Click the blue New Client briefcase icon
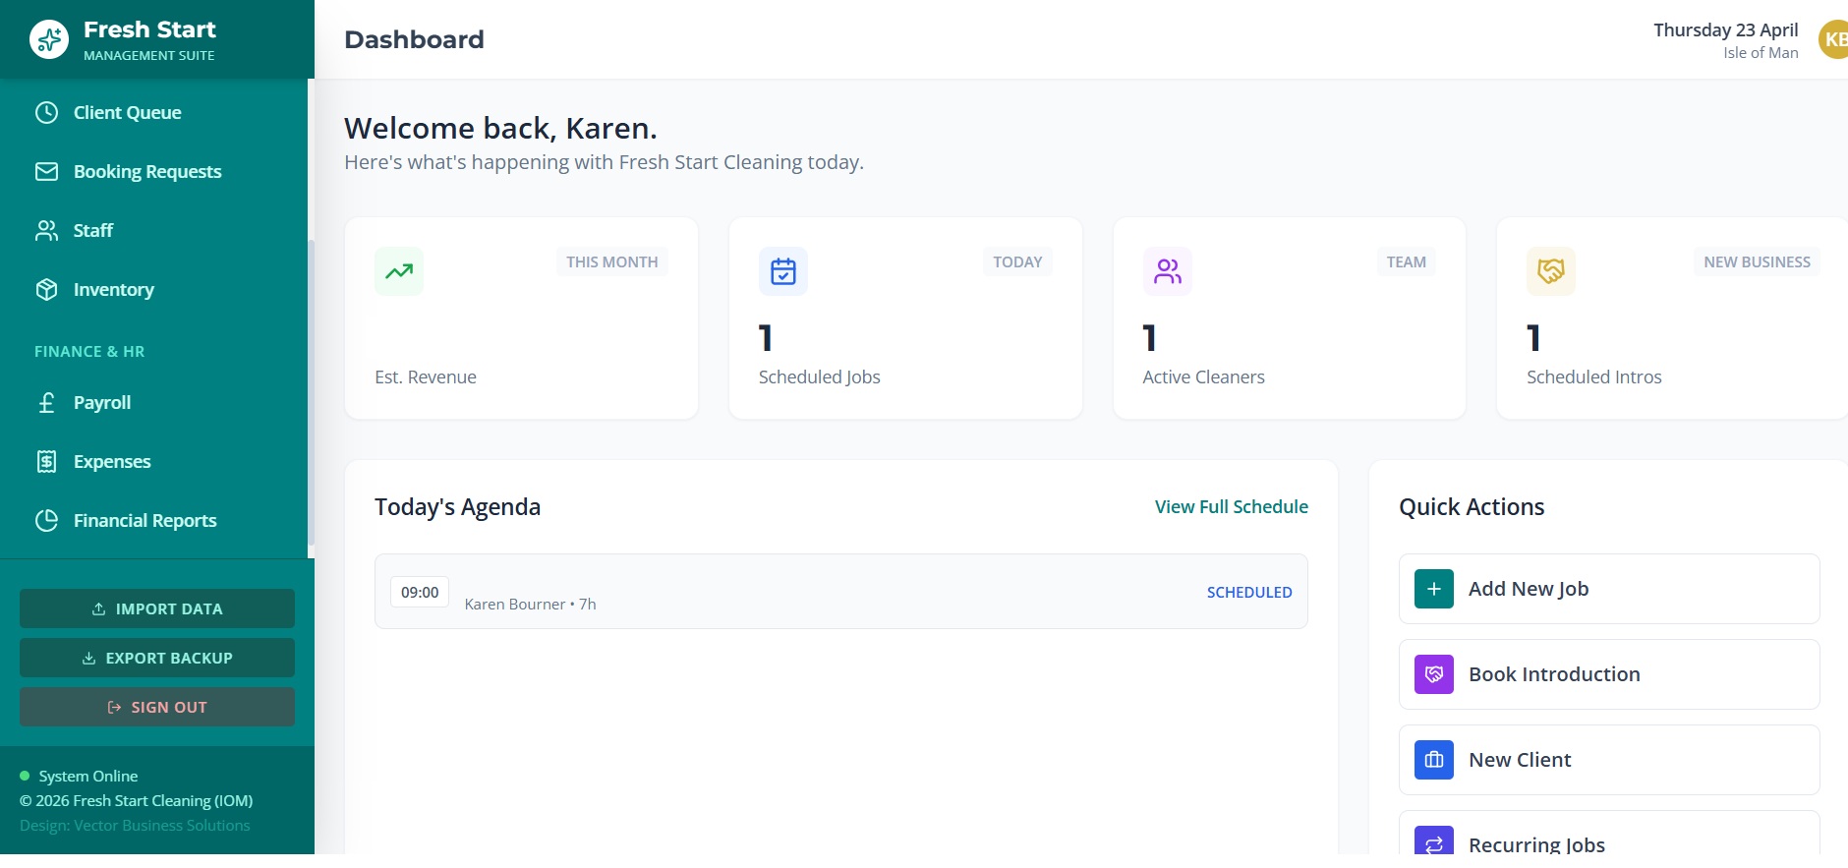The width and height of the screenshot is (1848, 868). (1434, 760)
